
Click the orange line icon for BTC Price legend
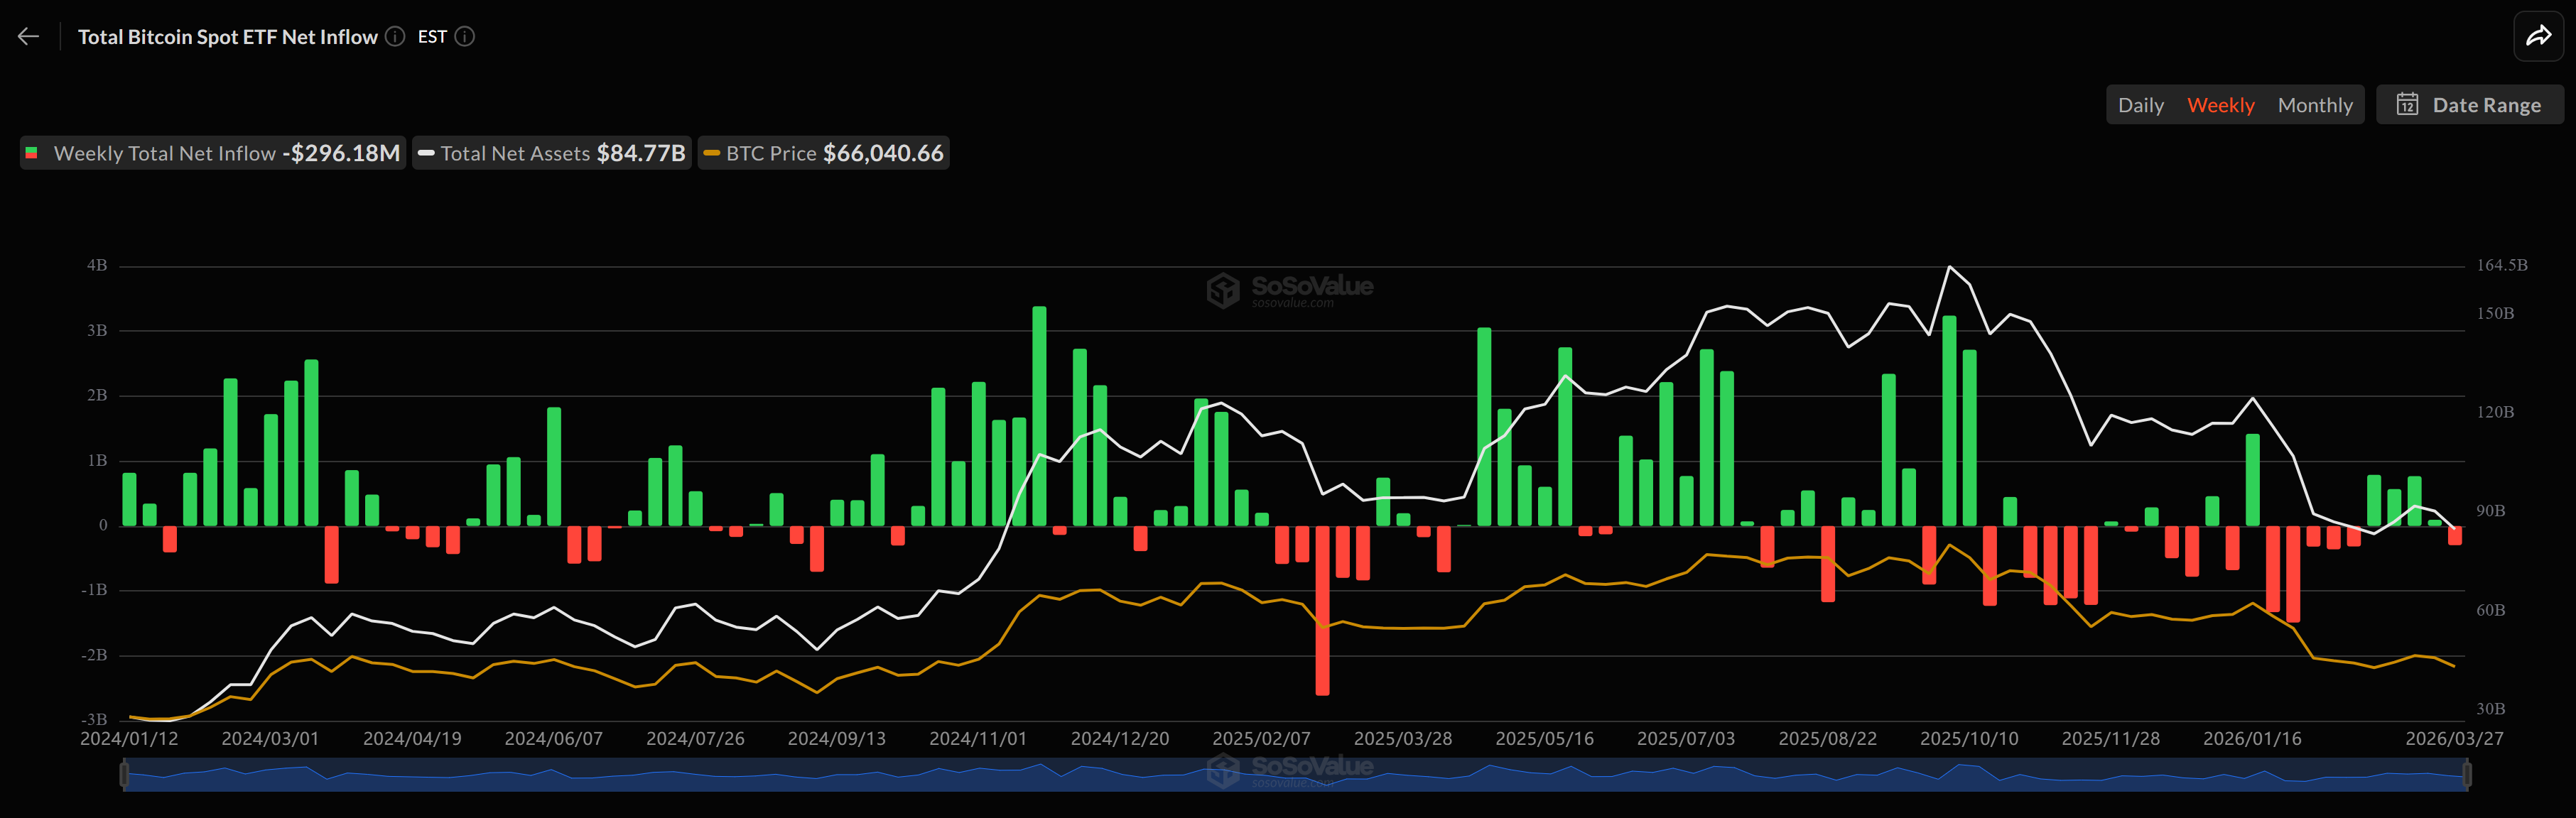[x=712, y=153]
